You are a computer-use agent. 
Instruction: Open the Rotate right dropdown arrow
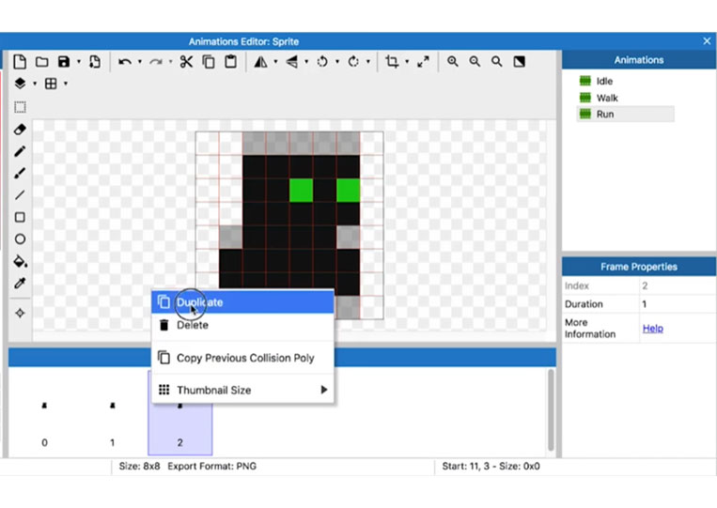[367, 62]
